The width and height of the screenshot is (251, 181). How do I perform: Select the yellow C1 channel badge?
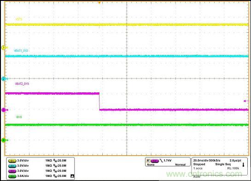(12, 161)
